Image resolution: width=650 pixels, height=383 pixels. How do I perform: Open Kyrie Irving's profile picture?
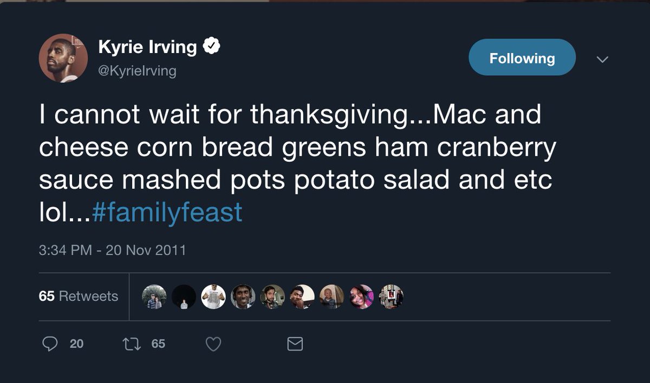(x=63, y=58)
